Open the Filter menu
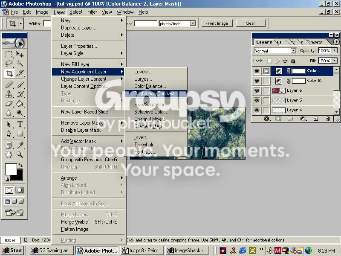Image resolution: width=341 pixels, height=256 pixels. tap(92, 12)
